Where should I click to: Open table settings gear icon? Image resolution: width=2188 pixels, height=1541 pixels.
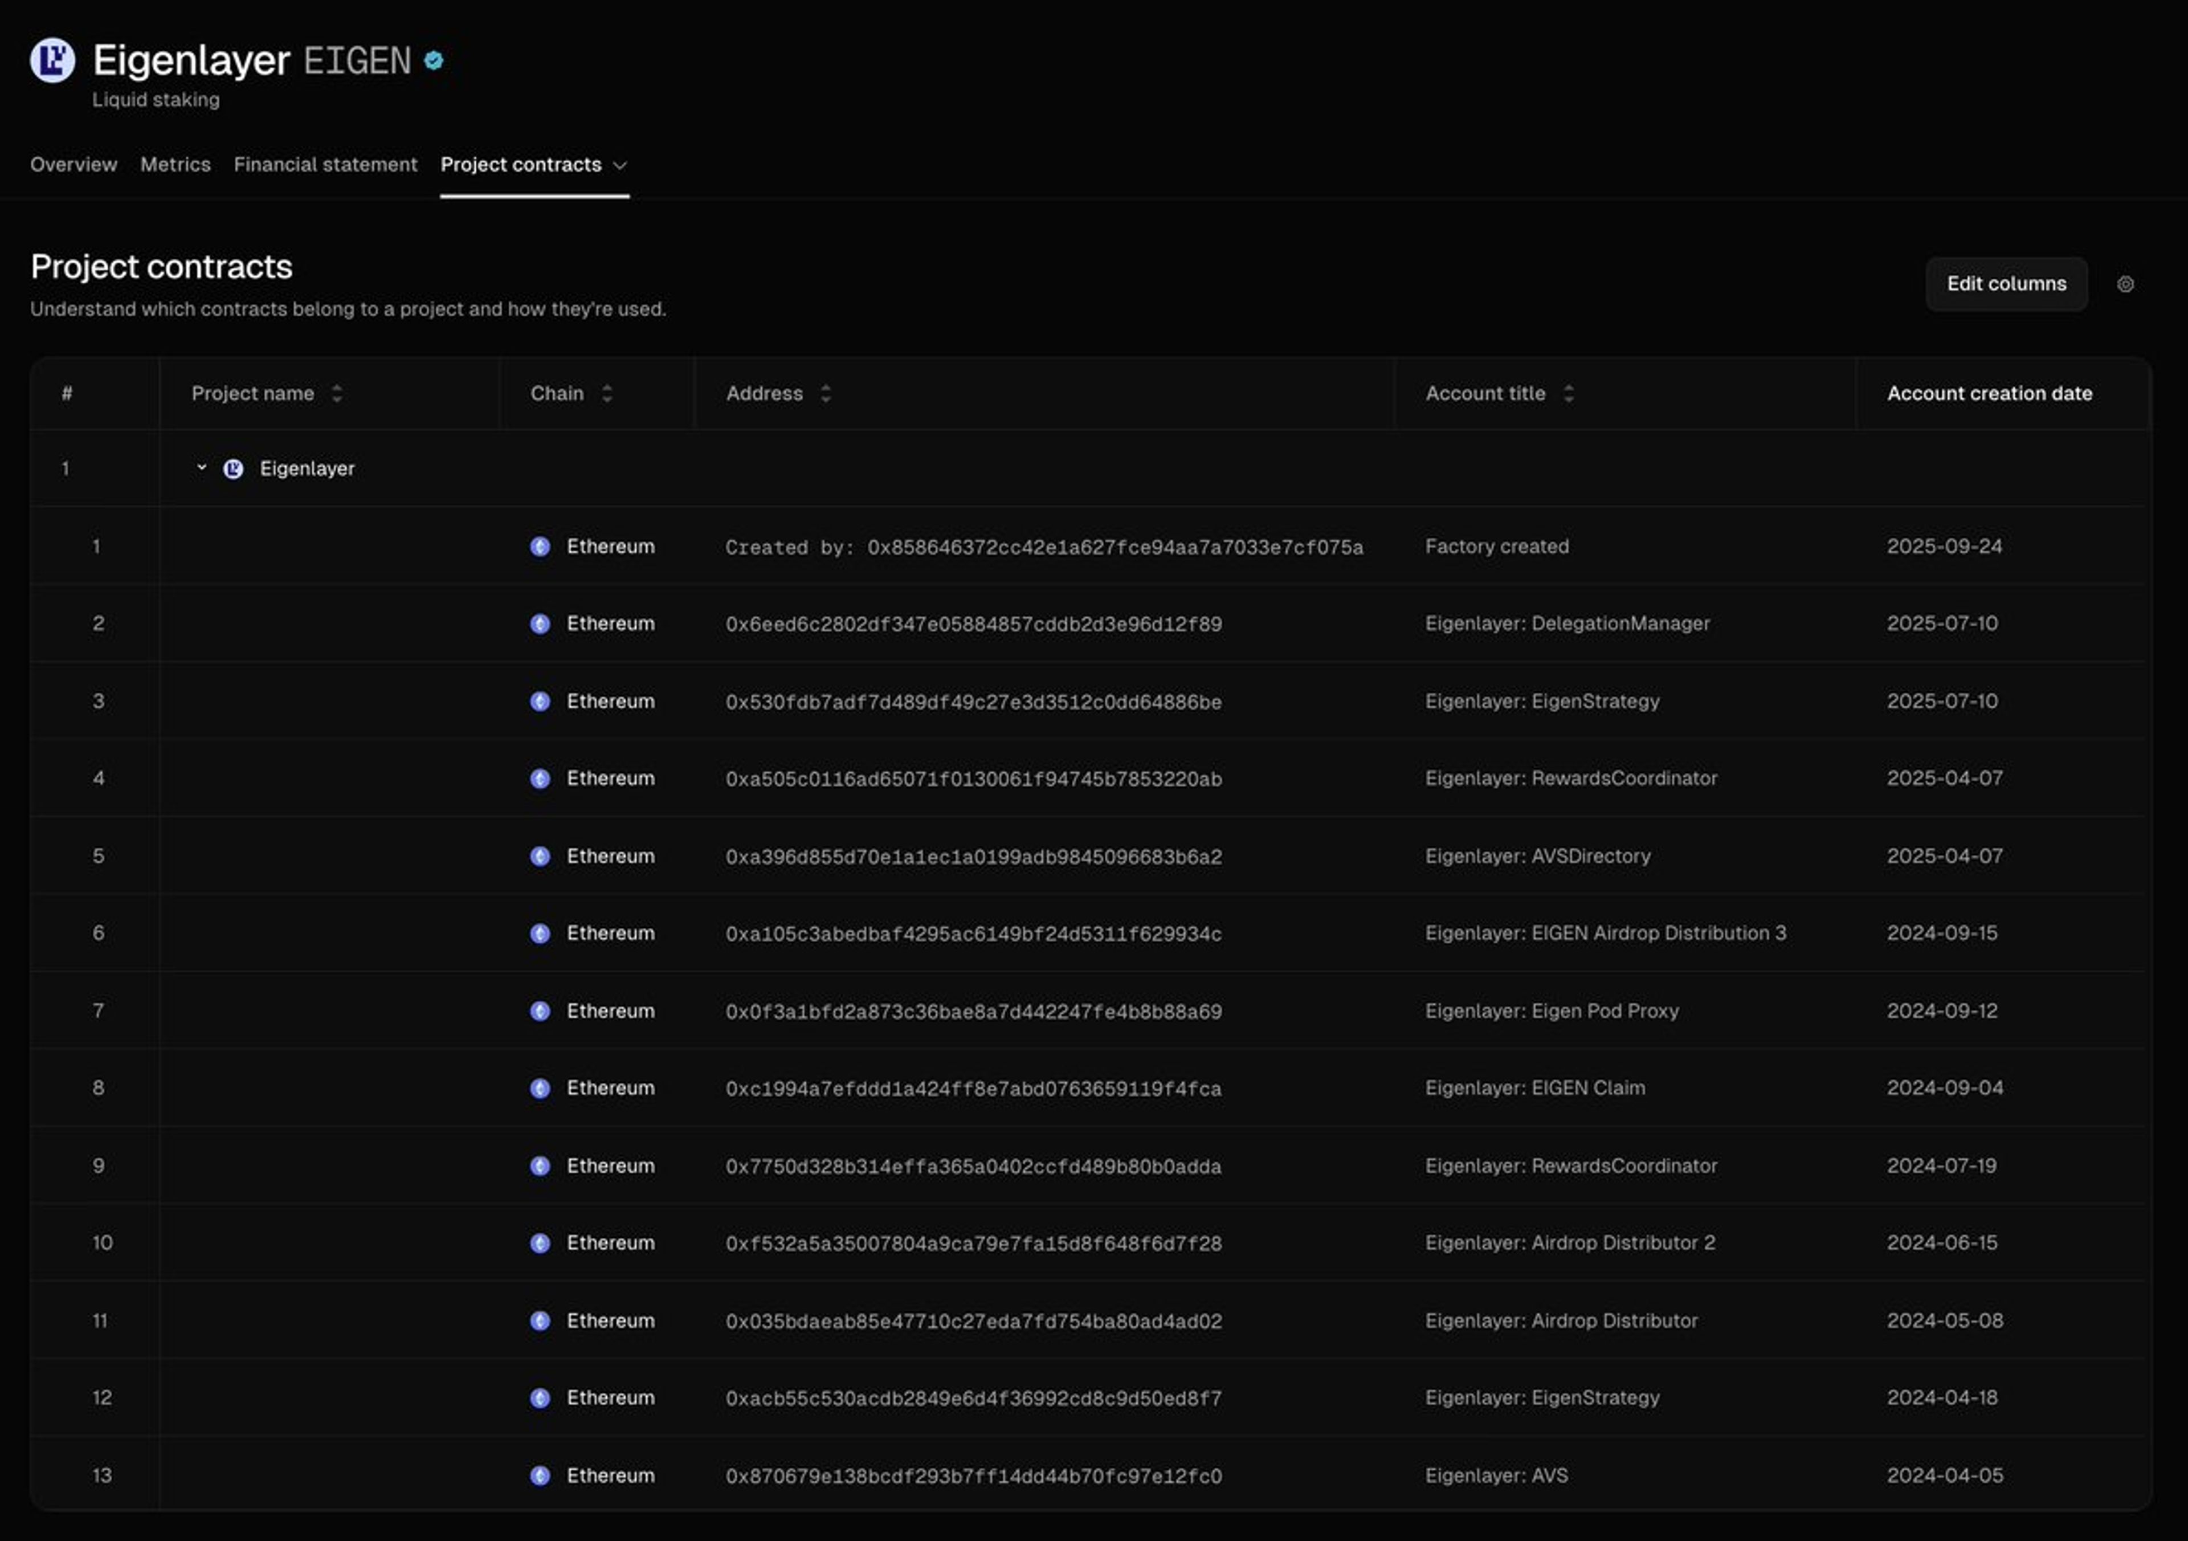click(2124, 284)
